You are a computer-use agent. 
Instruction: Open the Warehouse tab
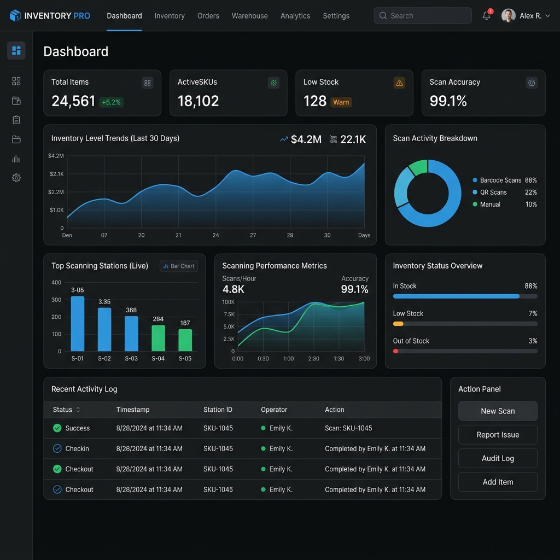tap(249, 16)
